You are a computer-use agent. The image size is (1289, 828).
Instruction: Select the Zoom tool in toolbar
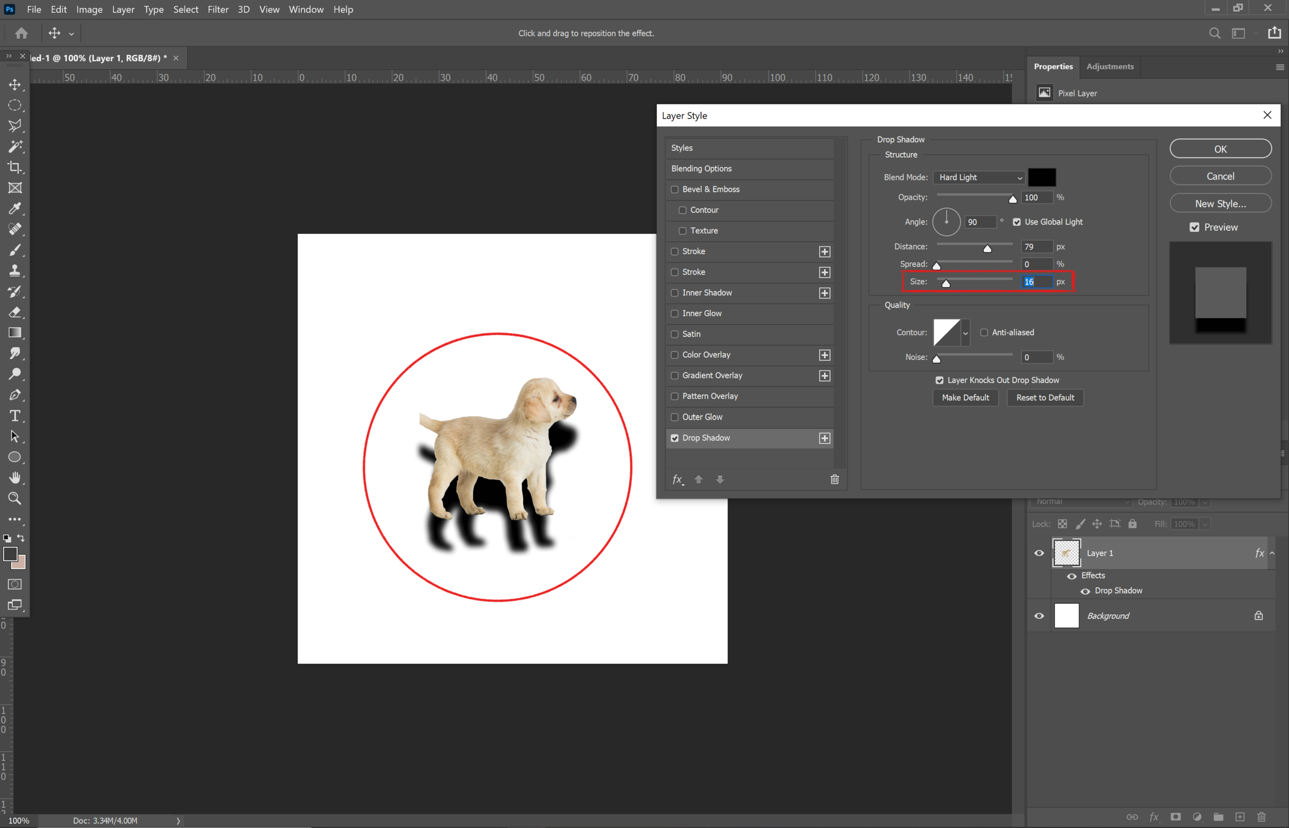[x=15, y=498]
